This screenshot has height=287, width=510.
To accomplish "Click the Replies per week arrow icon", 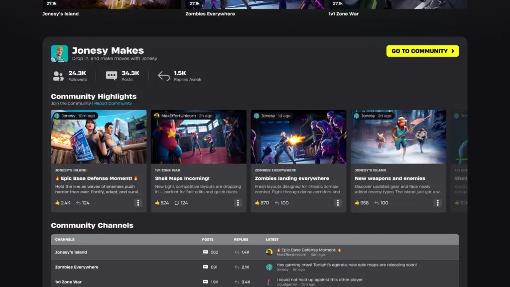I will 164,76.
